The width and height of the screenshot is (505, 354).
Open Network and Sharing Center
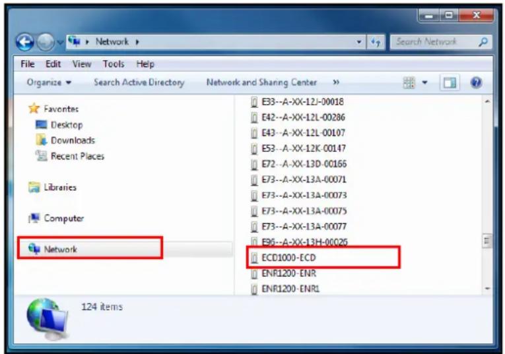(261, 82)
